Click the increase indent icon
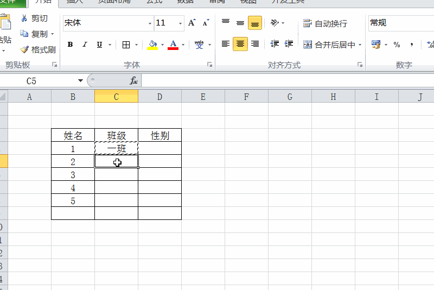The width and height of the screenshot is (434, 290). tap(289, 45)
